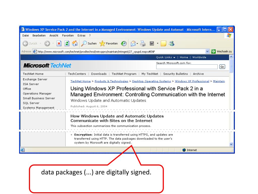Click the Messenger people icon
The image size is (258, 194).
pos(171,43)
